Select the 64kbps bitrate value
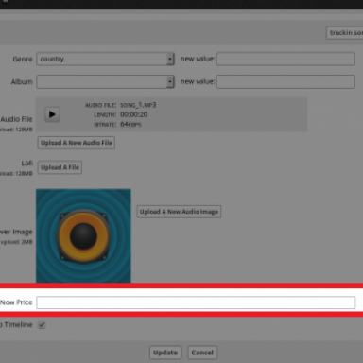The image size is (363, 363). point(130,125)
